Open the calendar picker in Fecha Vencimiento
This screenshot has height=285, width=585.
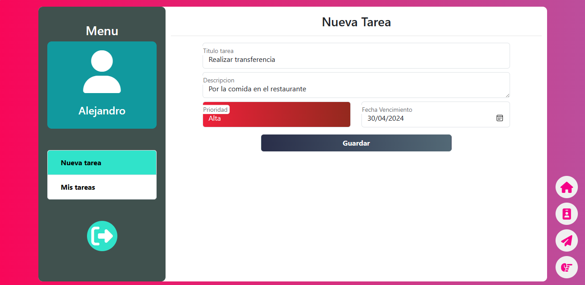point(499,118)
